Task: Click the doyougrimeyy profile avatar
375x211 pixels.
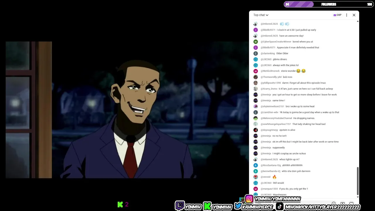Action: pyautogui.click(x=255, y=130)
